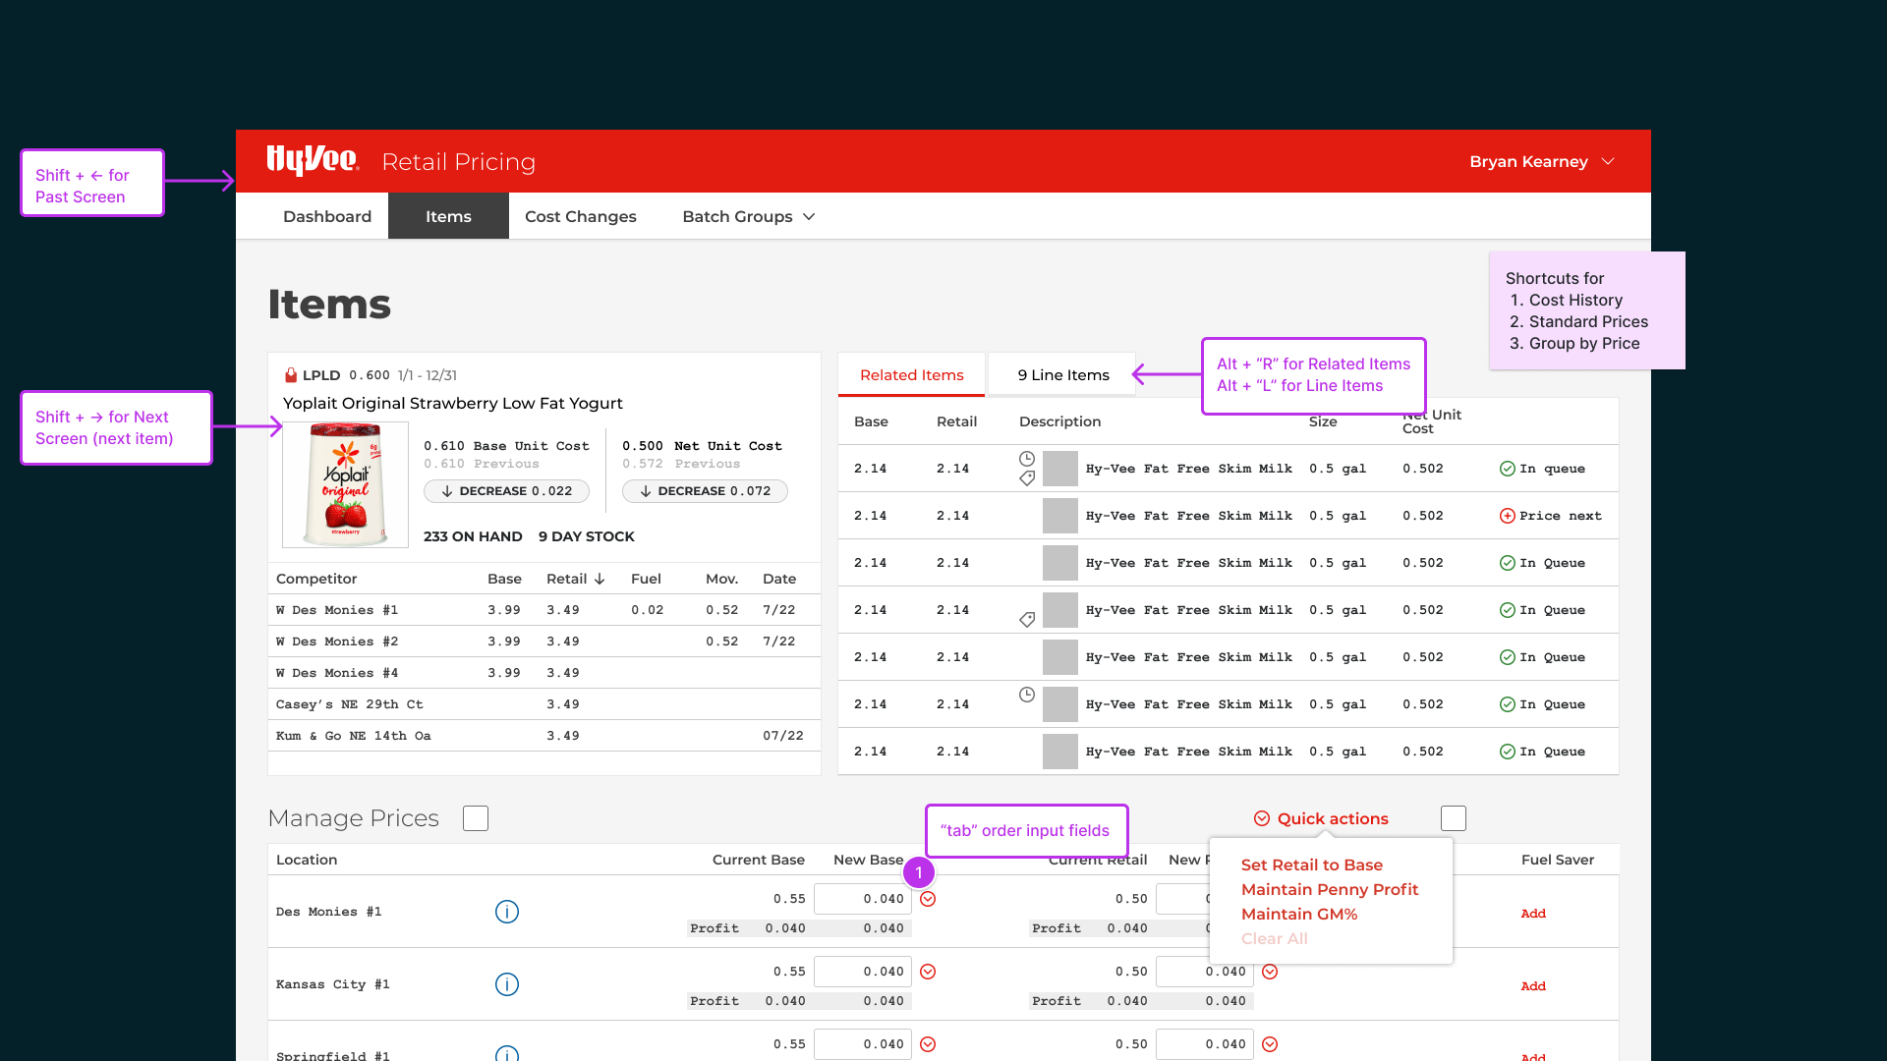Click the New Base input for Des Monies #1
Viewport: 1887px width, 1061px height.
863,899
